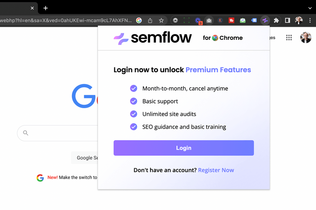Open the Google account profile picture
316x210 pixels.
click(305, 37)
